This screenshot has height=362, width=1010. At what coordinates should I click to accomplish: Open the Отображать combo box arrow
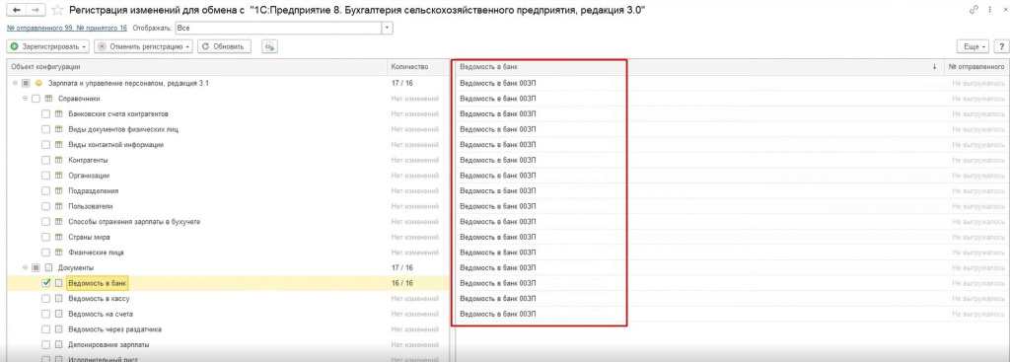tap(387, 29)
